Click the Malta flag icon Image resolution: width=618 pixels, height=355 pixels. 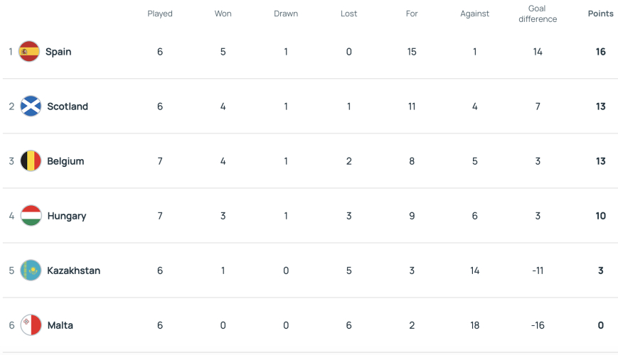tap(31, 325)
